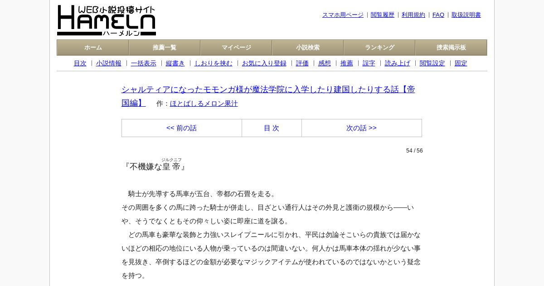Open ランキング in navigation bar

379,48
